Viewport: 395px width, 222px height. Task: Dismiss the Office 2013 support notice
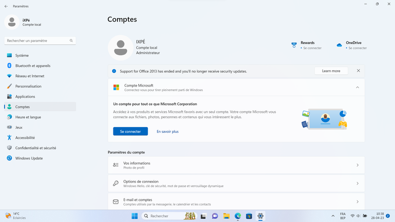(358, 71)
